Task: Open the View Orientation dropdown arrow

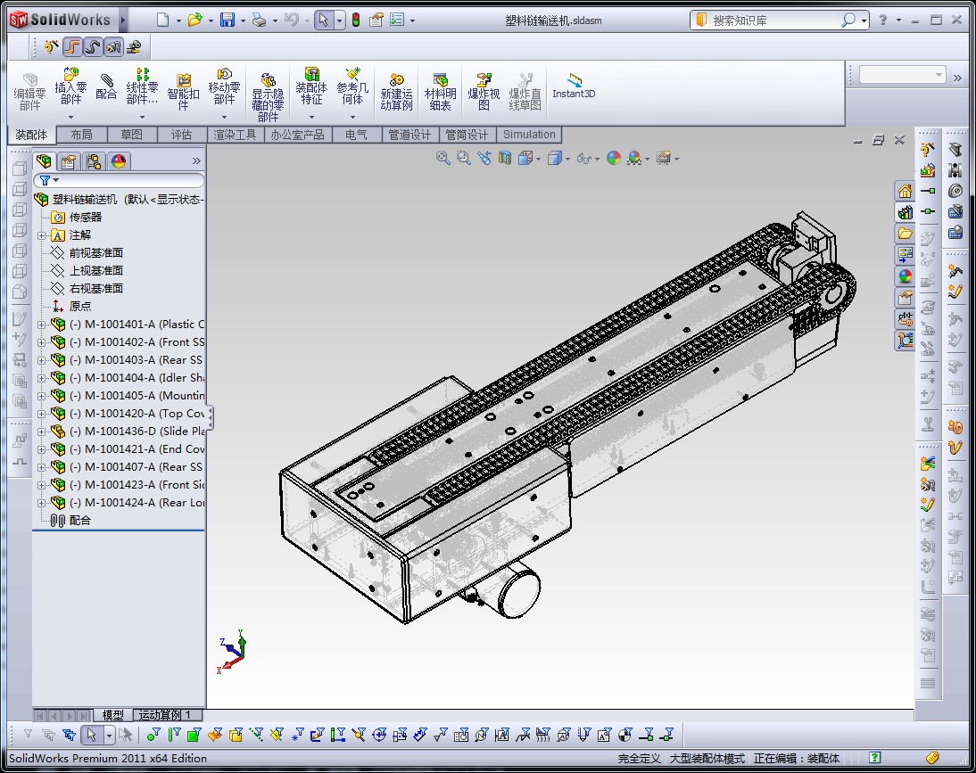Action: click(539, 160)
